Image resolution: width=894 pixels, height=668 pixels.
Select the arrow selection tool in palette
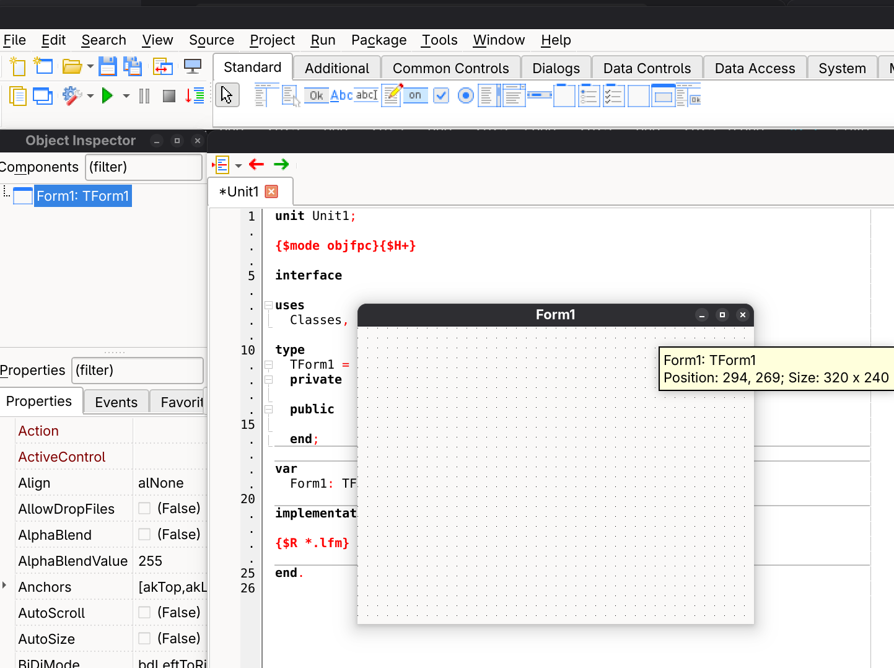point(227,95)
